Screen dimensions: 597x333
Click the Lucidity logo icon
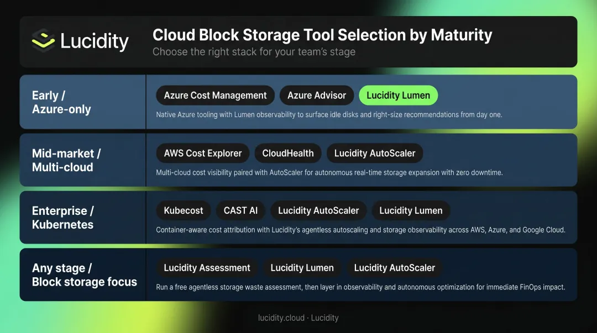tap(43, 40)
